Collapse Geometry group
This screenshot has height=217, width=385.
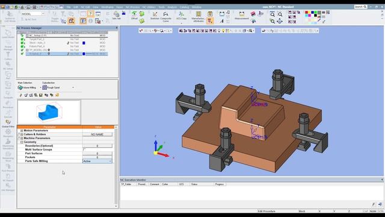tap(22, 142)
